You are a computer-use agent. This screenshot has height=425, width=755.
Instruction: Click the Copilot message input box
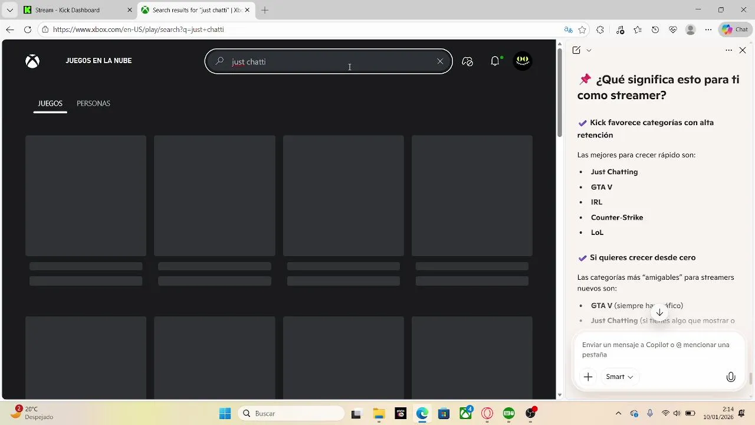click(658, 349)
